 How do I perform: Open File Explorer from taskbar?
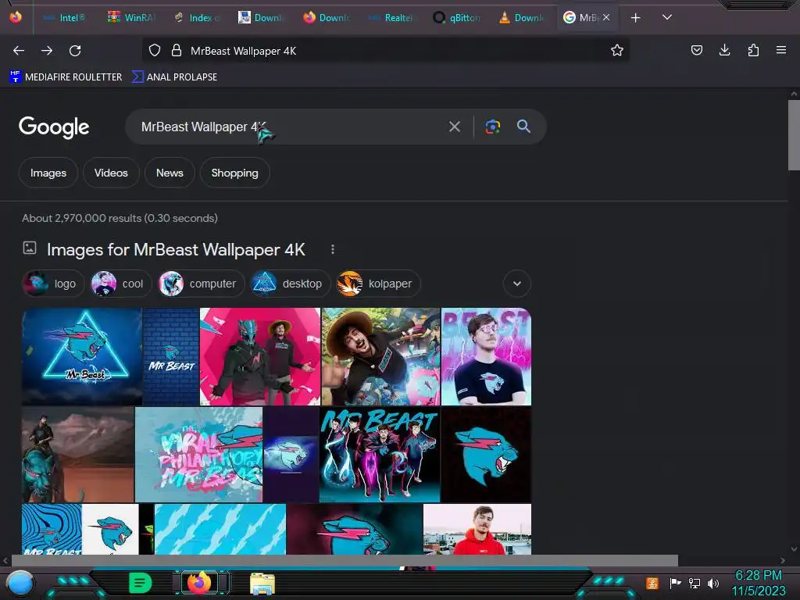262,584
